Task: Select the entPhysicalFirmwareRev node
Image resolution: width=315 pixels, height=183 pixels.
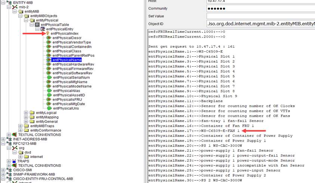Action: pos(73,69)
